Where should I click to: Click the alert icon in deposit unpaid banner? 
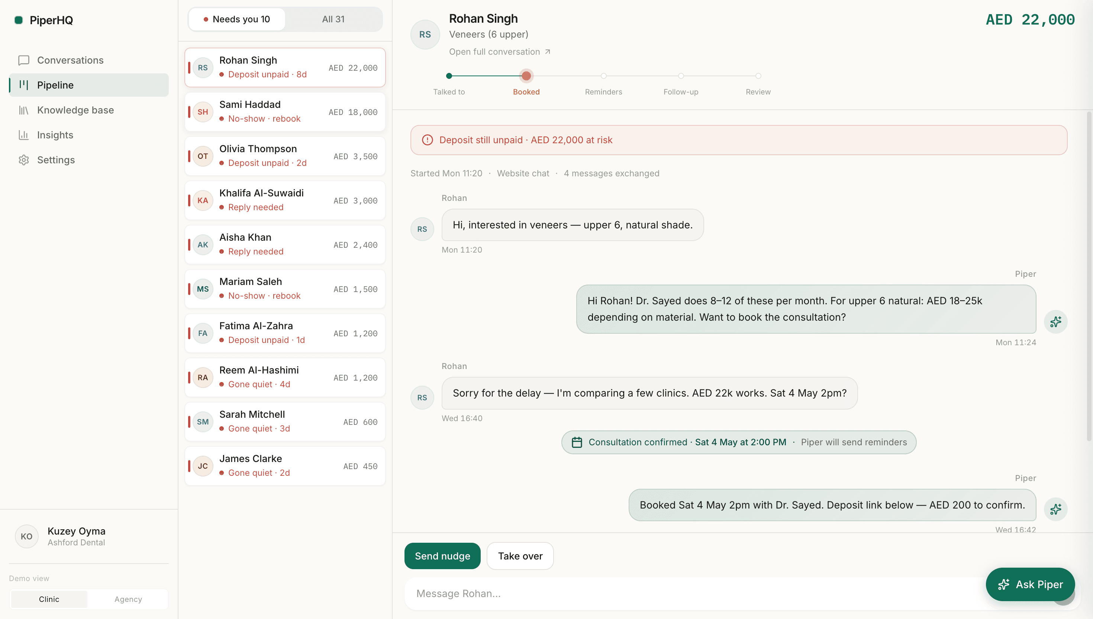[x=427, y=140]
